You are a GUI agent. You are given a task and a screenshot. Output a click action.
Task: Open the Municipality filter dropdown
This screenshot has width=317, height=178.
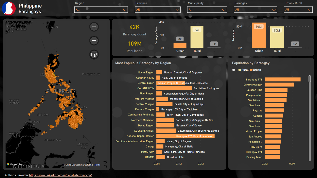coord(207,10)
